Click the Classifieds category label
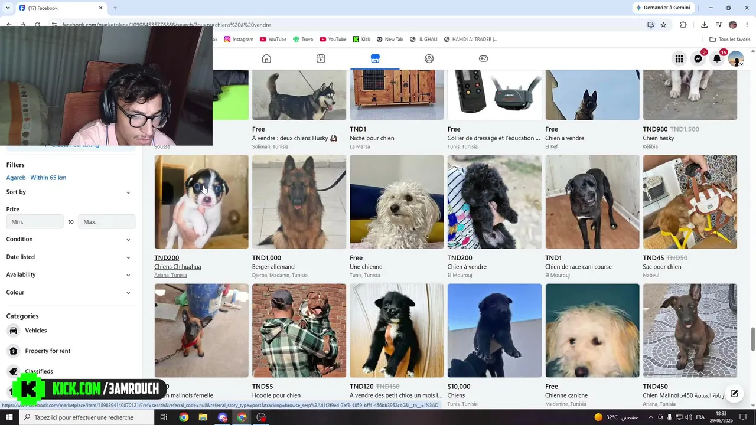This screenshot has height=425, width=756. pos(39,371)
